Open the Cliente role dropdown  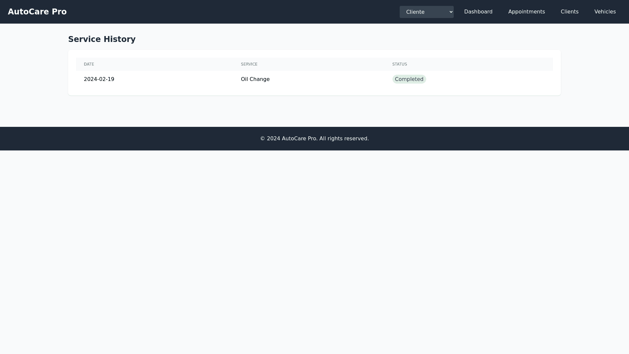coord(426,12)
